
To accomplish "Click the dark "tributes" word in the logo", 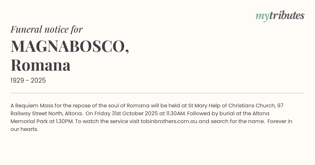I will [x=287, y=15].
